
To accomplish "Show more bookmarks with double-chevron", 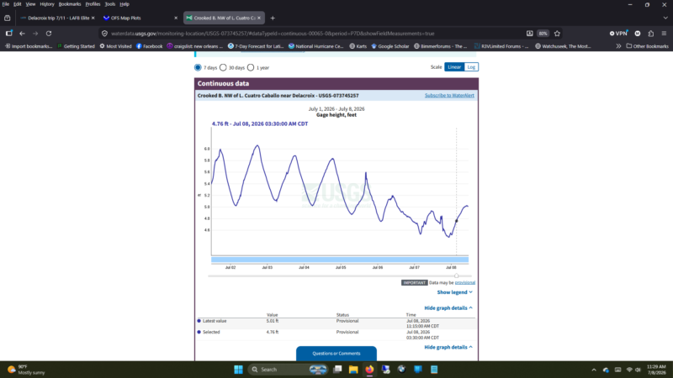I will coord(618,46).
